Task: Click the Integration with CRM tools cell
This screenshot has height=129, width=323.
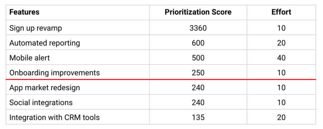Action: pyautogui.click(x=78, y=117)
